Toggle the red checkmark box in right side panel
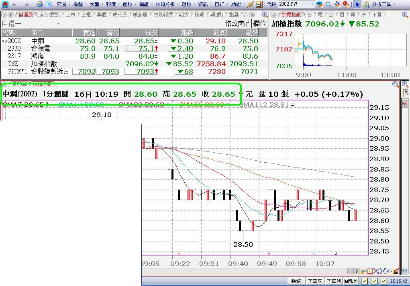Image resolution: width=410 pixels, height=286 pixels. point(405,103)
